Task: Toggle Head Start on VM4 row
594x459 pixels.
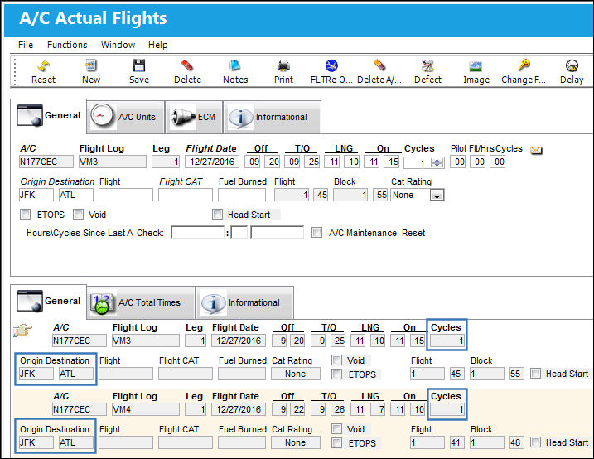Action: pos(535,442)
